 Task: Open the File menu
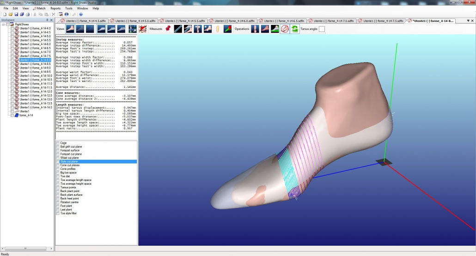6,8
